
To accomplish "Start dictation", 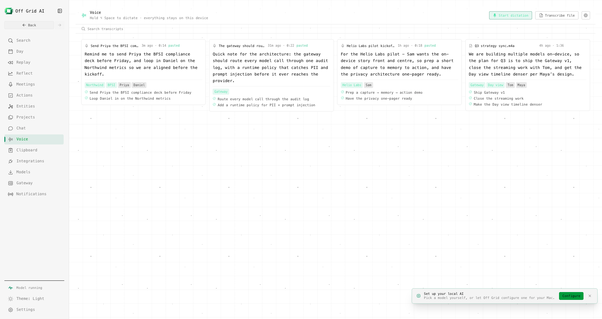I will pos(510,15).
